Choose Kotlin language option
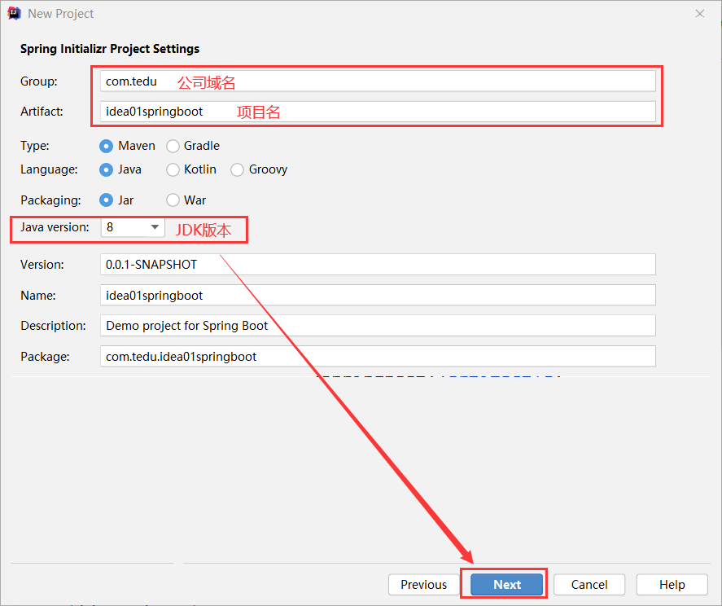722x606 pixels. coord(173,170)
